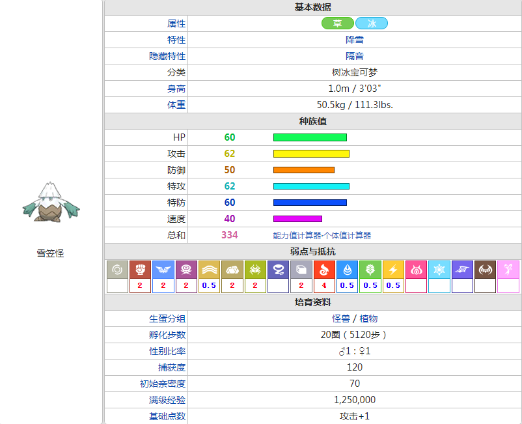
Task: Click the green 草 type badge
Action: click(338, 23)
